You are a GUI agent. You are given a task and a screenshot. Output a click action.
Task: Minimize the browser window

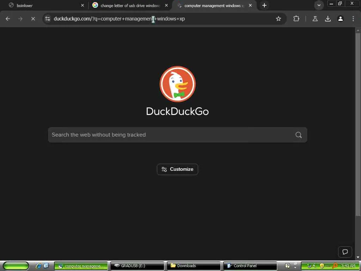[331, 4]
